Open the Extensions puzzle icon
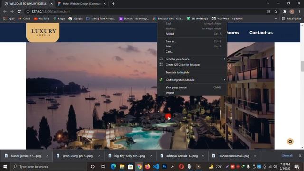Image resolution: width=304 pixels, height=171 pixels. [285, 11]
